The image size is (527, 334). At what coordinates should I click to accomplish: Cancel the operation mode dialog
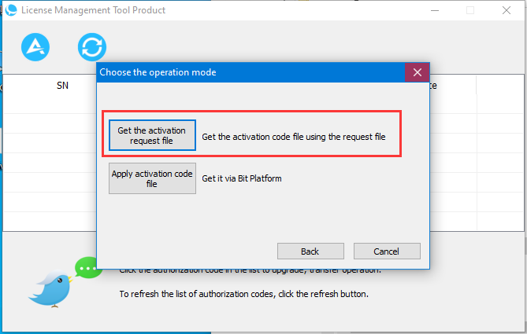point(387,251)
